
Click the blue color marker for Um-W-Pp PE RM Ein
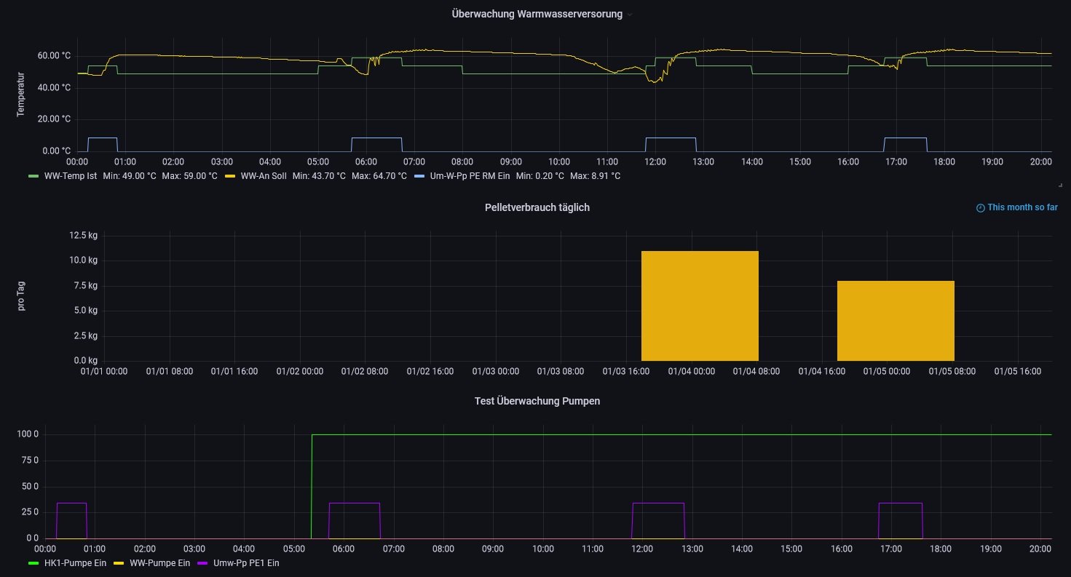[419, 176]
